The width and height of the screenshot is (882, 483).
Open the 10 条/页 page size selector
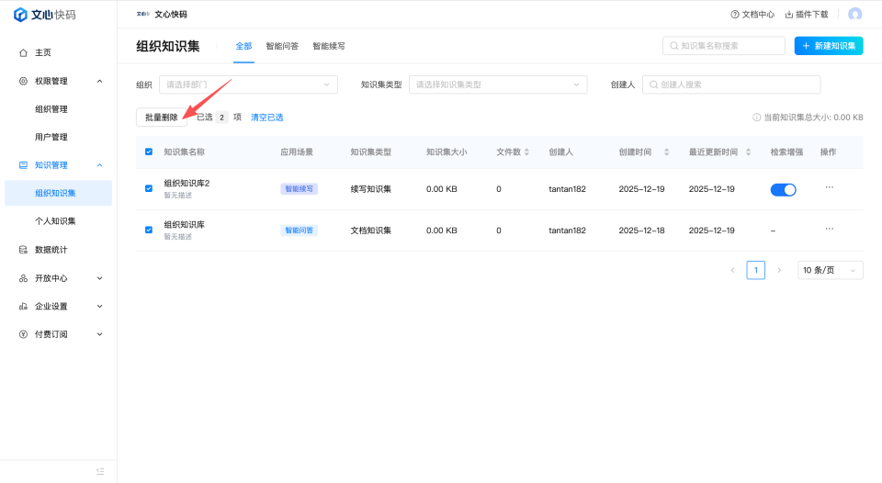[x=830, y=270]
